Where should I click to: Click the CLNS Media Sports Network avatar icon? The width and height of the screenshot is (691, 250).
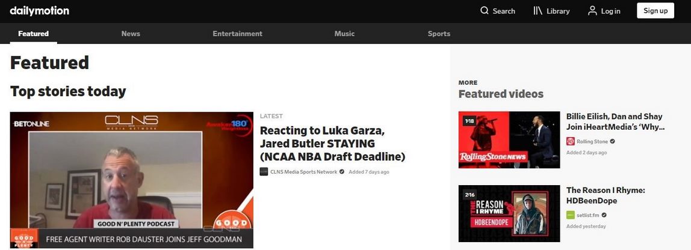[x=264, y=172]
